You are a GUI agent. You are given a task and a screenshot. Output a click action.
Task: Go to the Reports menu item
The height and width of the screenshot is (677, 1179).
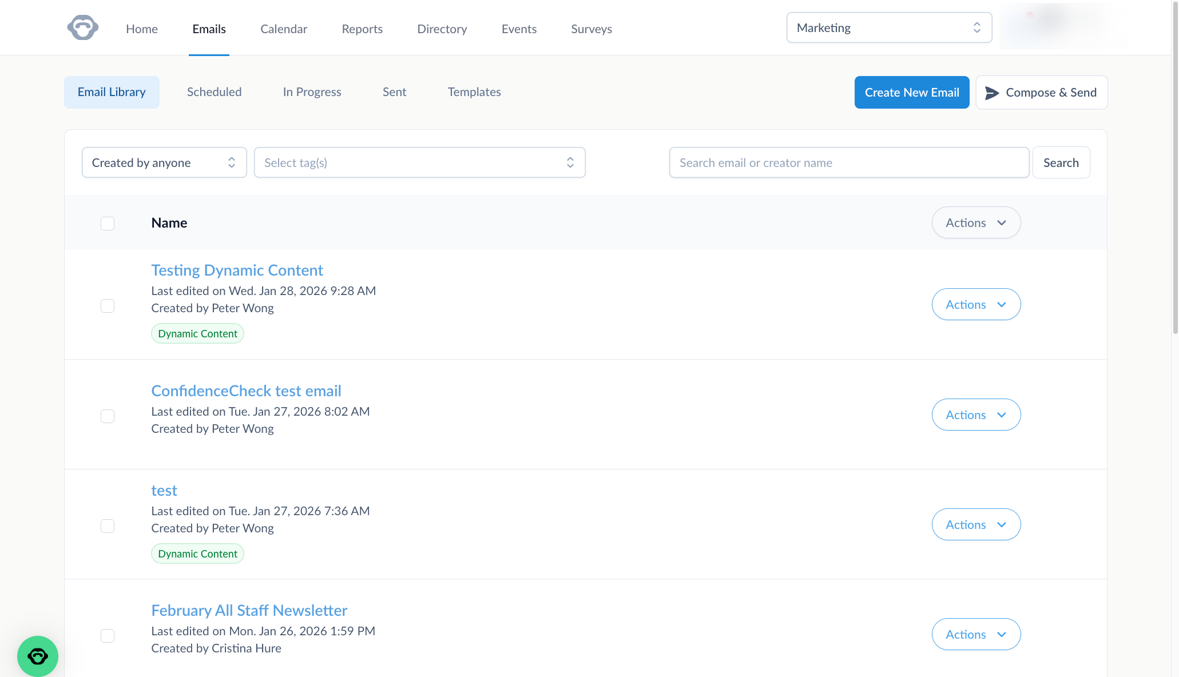pos(362,29)
